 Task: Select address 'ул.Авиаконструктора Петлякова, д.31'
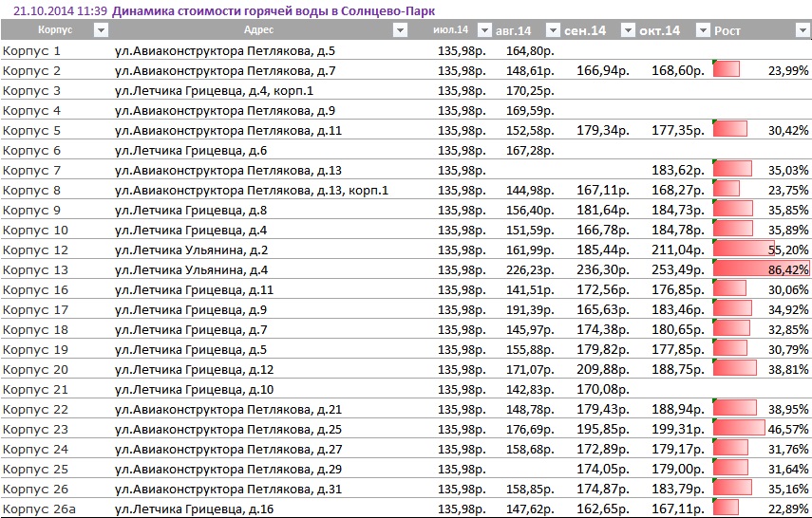tap(228, 489)
